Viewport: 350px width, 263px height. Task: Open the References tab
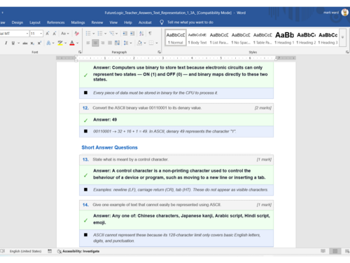[x=55, y=22]
